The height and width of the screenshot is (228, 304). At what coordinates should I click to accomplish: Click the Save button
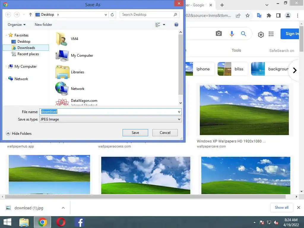click(135, 133)
